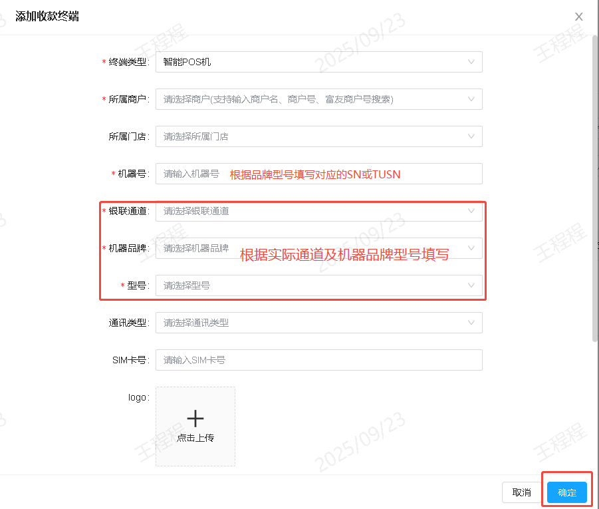Click the chevron arrow in 型号 field
Screen dimensions: 599x509
pos(471,285)
